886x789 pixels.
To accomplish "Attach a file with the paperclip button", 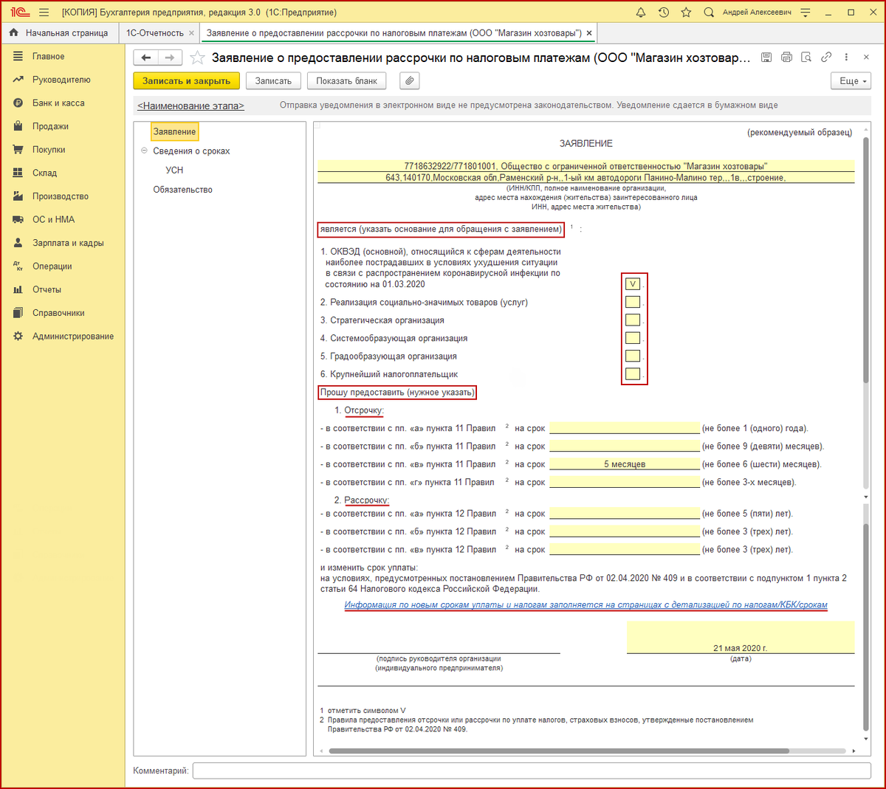I will (x=410, y=81).
